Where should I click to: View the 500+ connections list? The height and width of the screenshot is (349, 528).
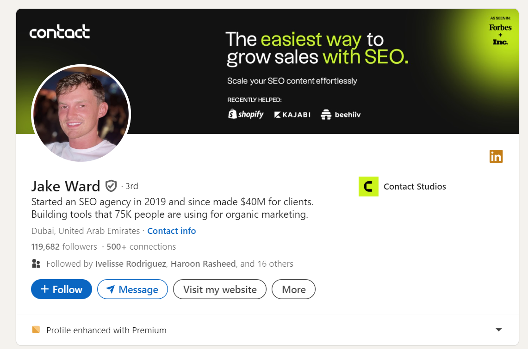[x=141, y=246]
